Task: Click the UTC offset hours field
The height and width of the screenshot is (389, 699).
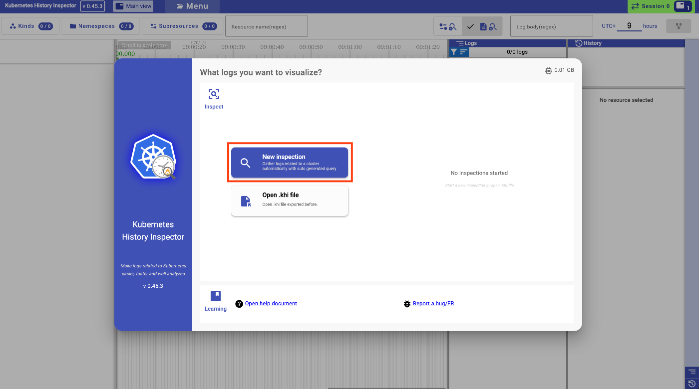Action: [629, 26]
